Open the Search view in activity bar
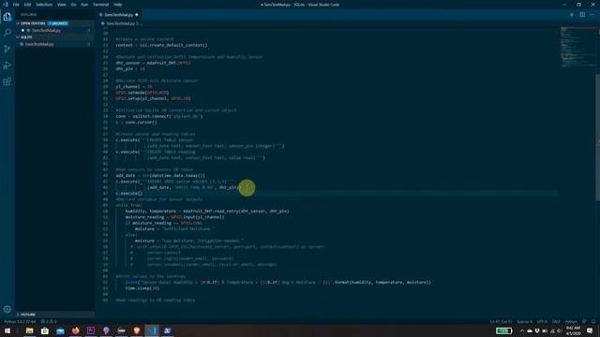The width and height of the screenshot is (600, 337). (x=7, y=33)
